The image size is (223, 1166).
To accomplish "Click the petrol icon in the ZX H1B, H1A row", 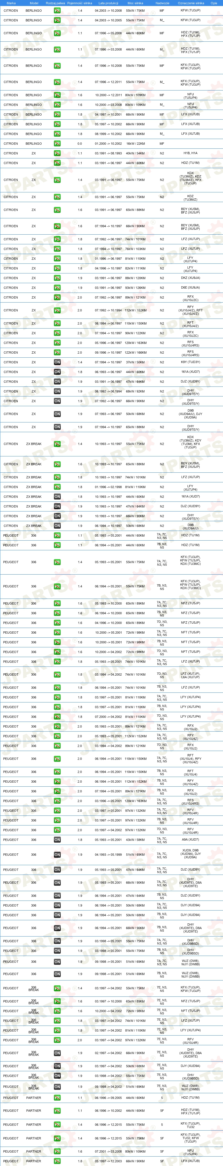I will click(x=57, y=154).
